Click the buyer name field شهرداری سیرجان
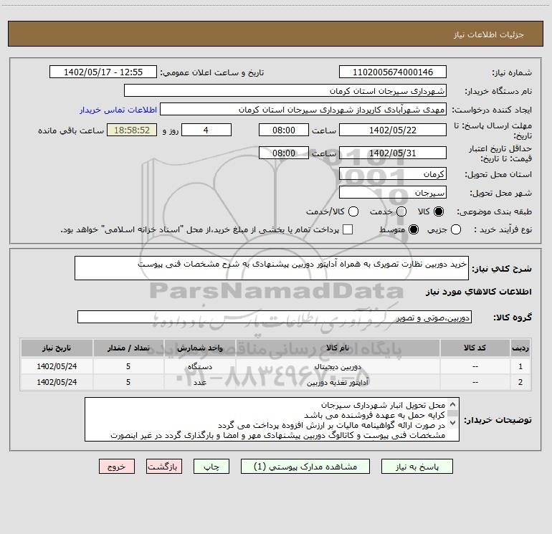The image size is (552, 534). pyautogui.click(x=285, y=91)
